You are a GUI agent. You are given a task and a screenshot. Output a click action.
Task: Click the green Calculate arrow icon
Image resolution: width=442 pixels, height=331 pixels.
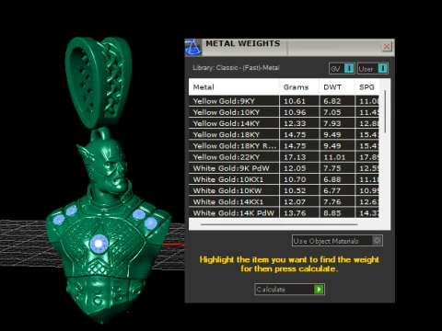tap(319, 290)
